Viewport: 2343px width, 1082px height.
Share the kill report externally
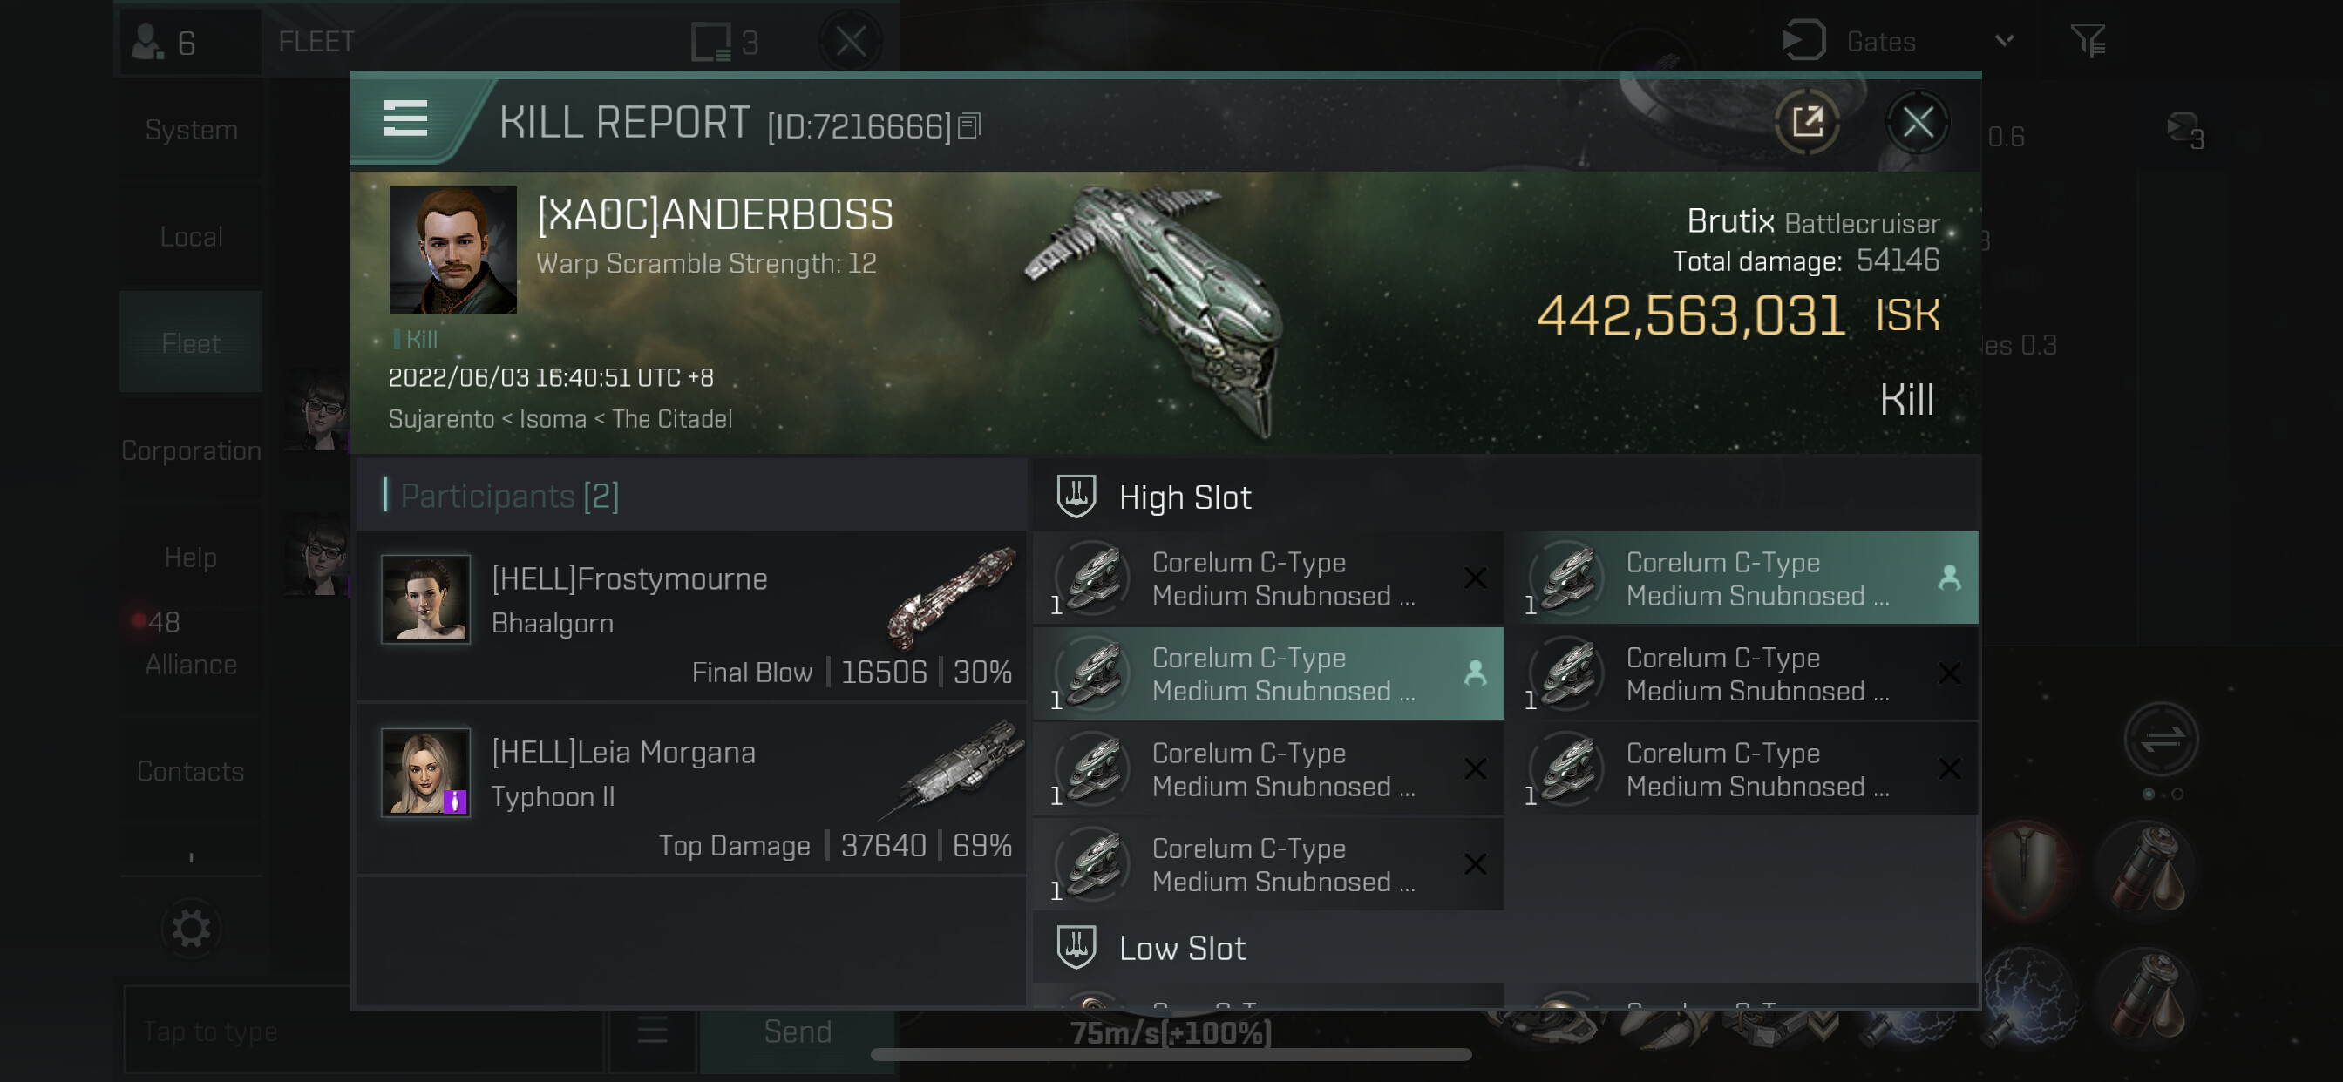tap(1806, 122)
